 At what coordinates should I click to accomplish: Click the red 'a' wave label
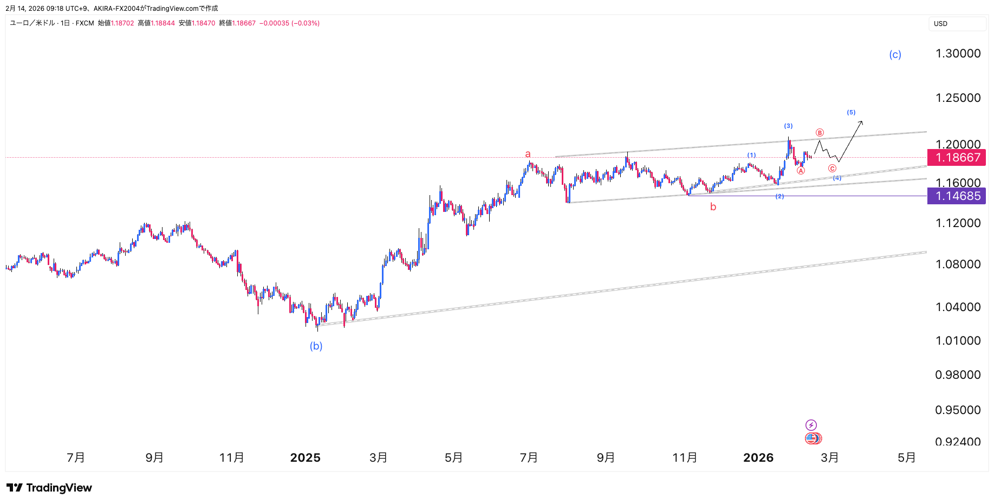pos(528,154)
